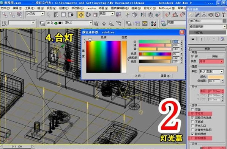Open the Layer Manager icon

42,23
